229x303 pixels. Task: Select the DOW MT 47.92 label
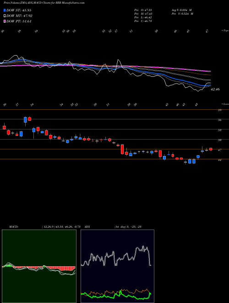(19, 16)
